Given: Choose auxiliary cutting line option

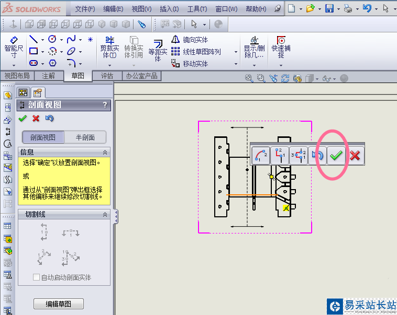Looking at the screenshot, I should pos(44,257).
